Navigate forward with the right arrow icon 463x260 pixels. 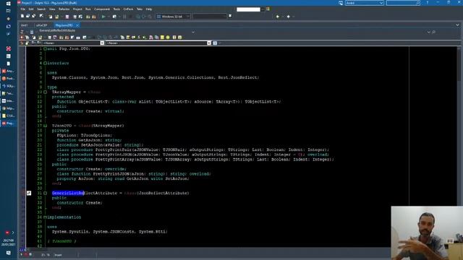click(288, 17)
